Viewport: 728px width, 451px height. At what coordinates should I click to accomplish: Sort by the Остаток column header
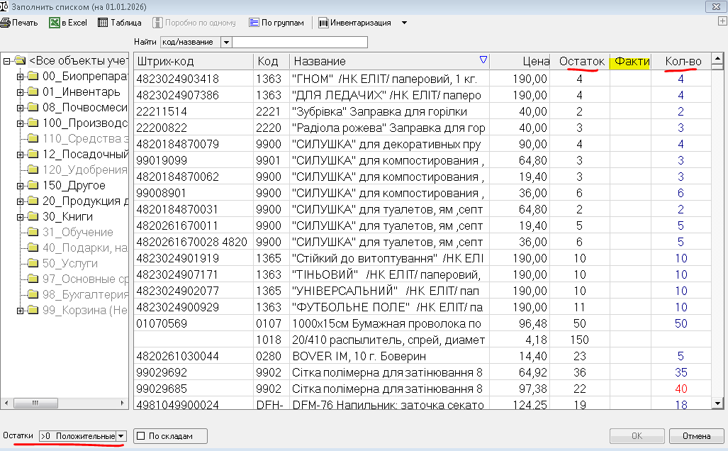[x=581, y=62]
